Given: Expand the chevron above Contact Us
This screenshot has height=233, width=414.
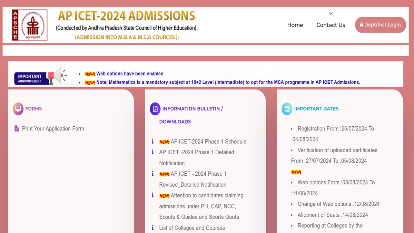Looking at the screenshot, I should [x=331, y=14].
